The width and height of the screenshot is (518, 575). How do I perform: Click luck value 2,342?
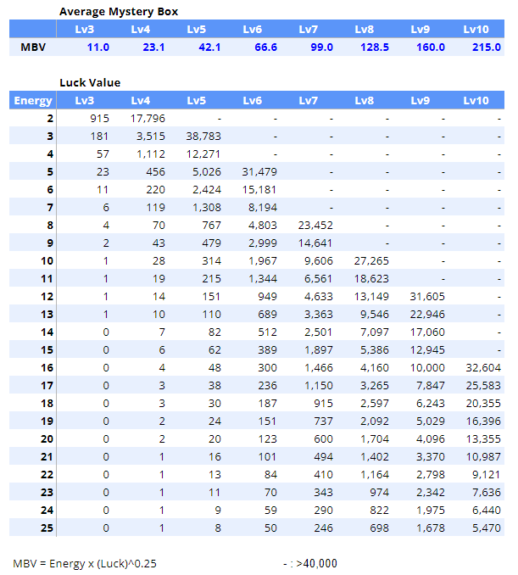(431, 493)
